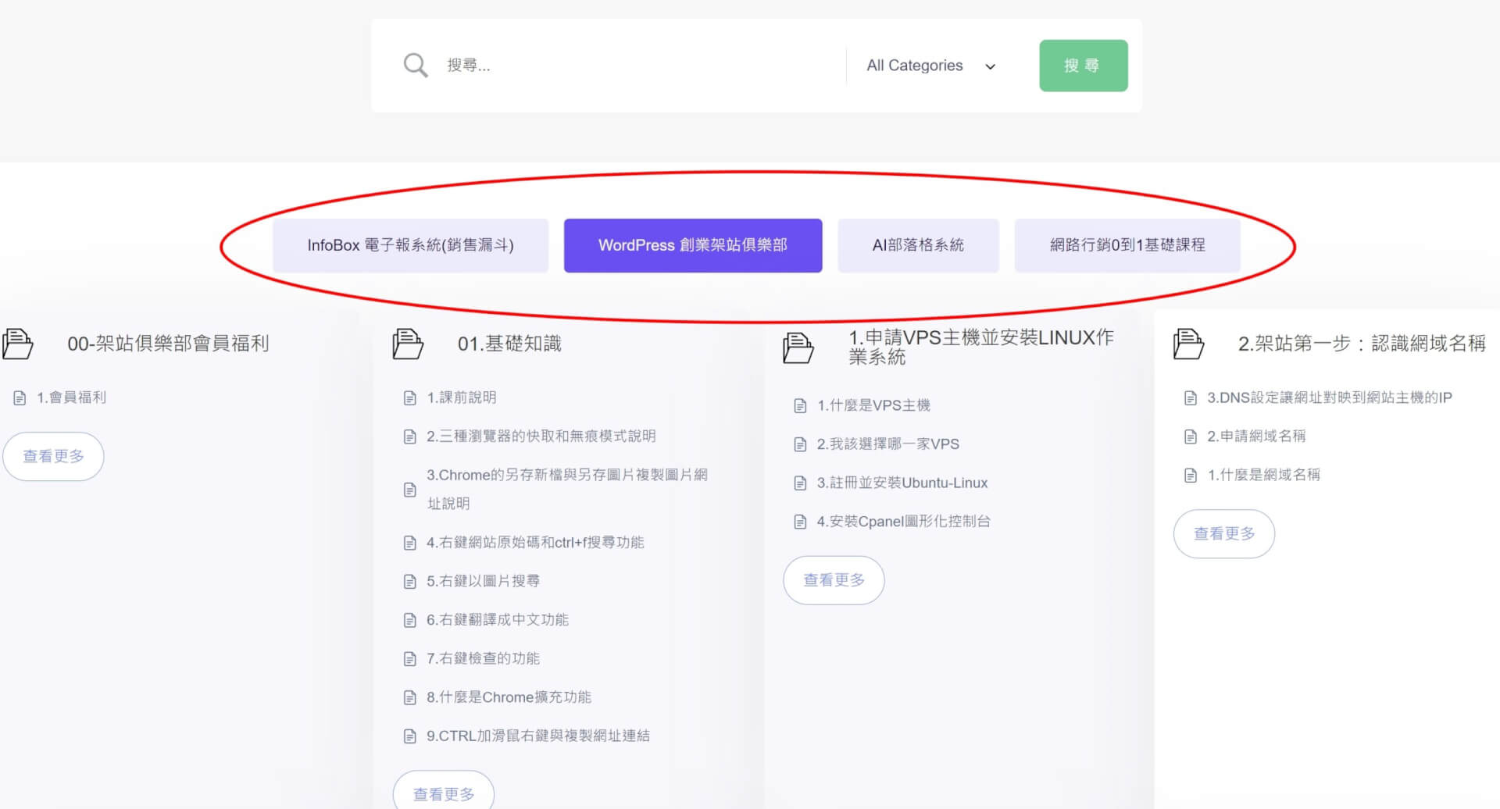Click document icon next to 2.申請網域名稱
This screenshot has width=1500, height=809.
tap(1191, 437)
